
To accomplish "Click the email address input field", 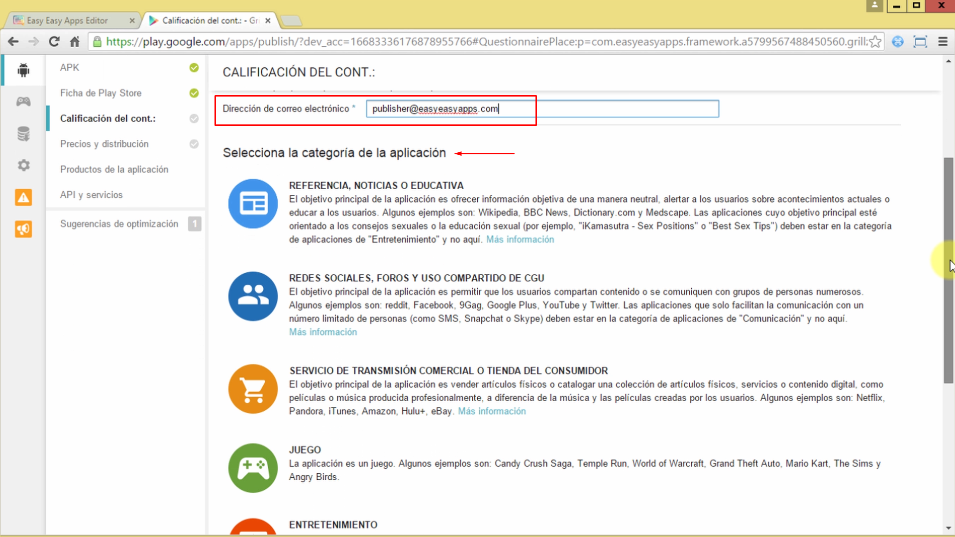I will (x=541, y=108).
